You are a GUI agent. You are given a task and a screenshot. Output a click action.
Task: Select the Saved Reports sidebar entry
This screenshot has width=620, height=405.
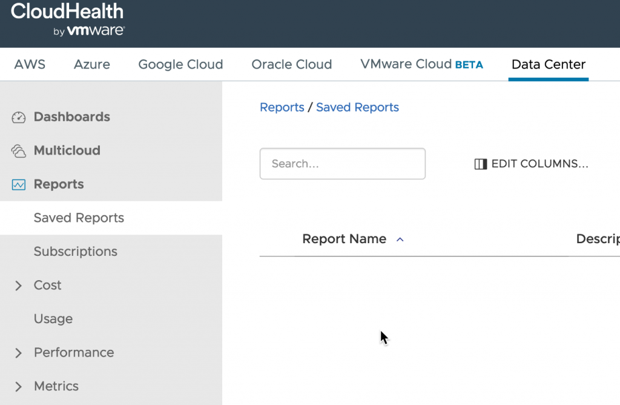tap(79, 218)
